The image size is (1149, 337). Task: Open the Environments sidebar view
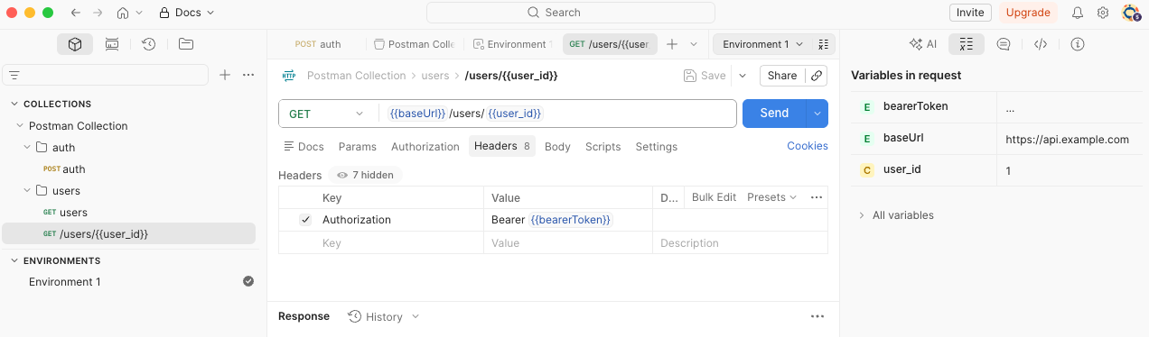[112, 43]
